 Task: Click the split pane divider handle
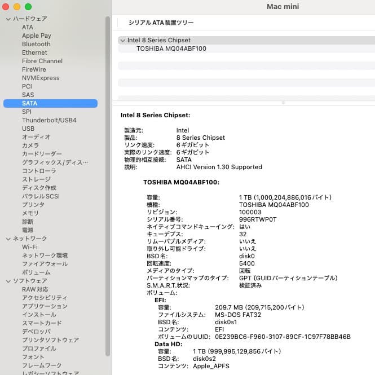(x=283, y=103)
